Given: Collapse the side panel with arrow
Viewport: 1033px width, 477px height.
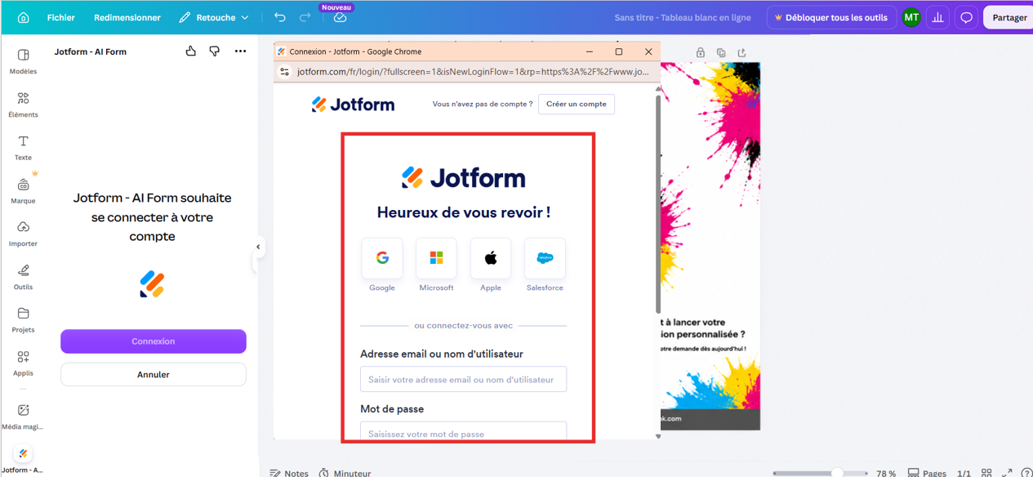Looking at the screenshot, I should coord(258,247).
